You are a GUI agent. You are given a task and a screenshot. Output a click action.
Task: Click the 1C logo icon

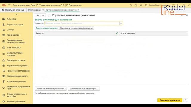pyautogui.click(x=4, y=5)
